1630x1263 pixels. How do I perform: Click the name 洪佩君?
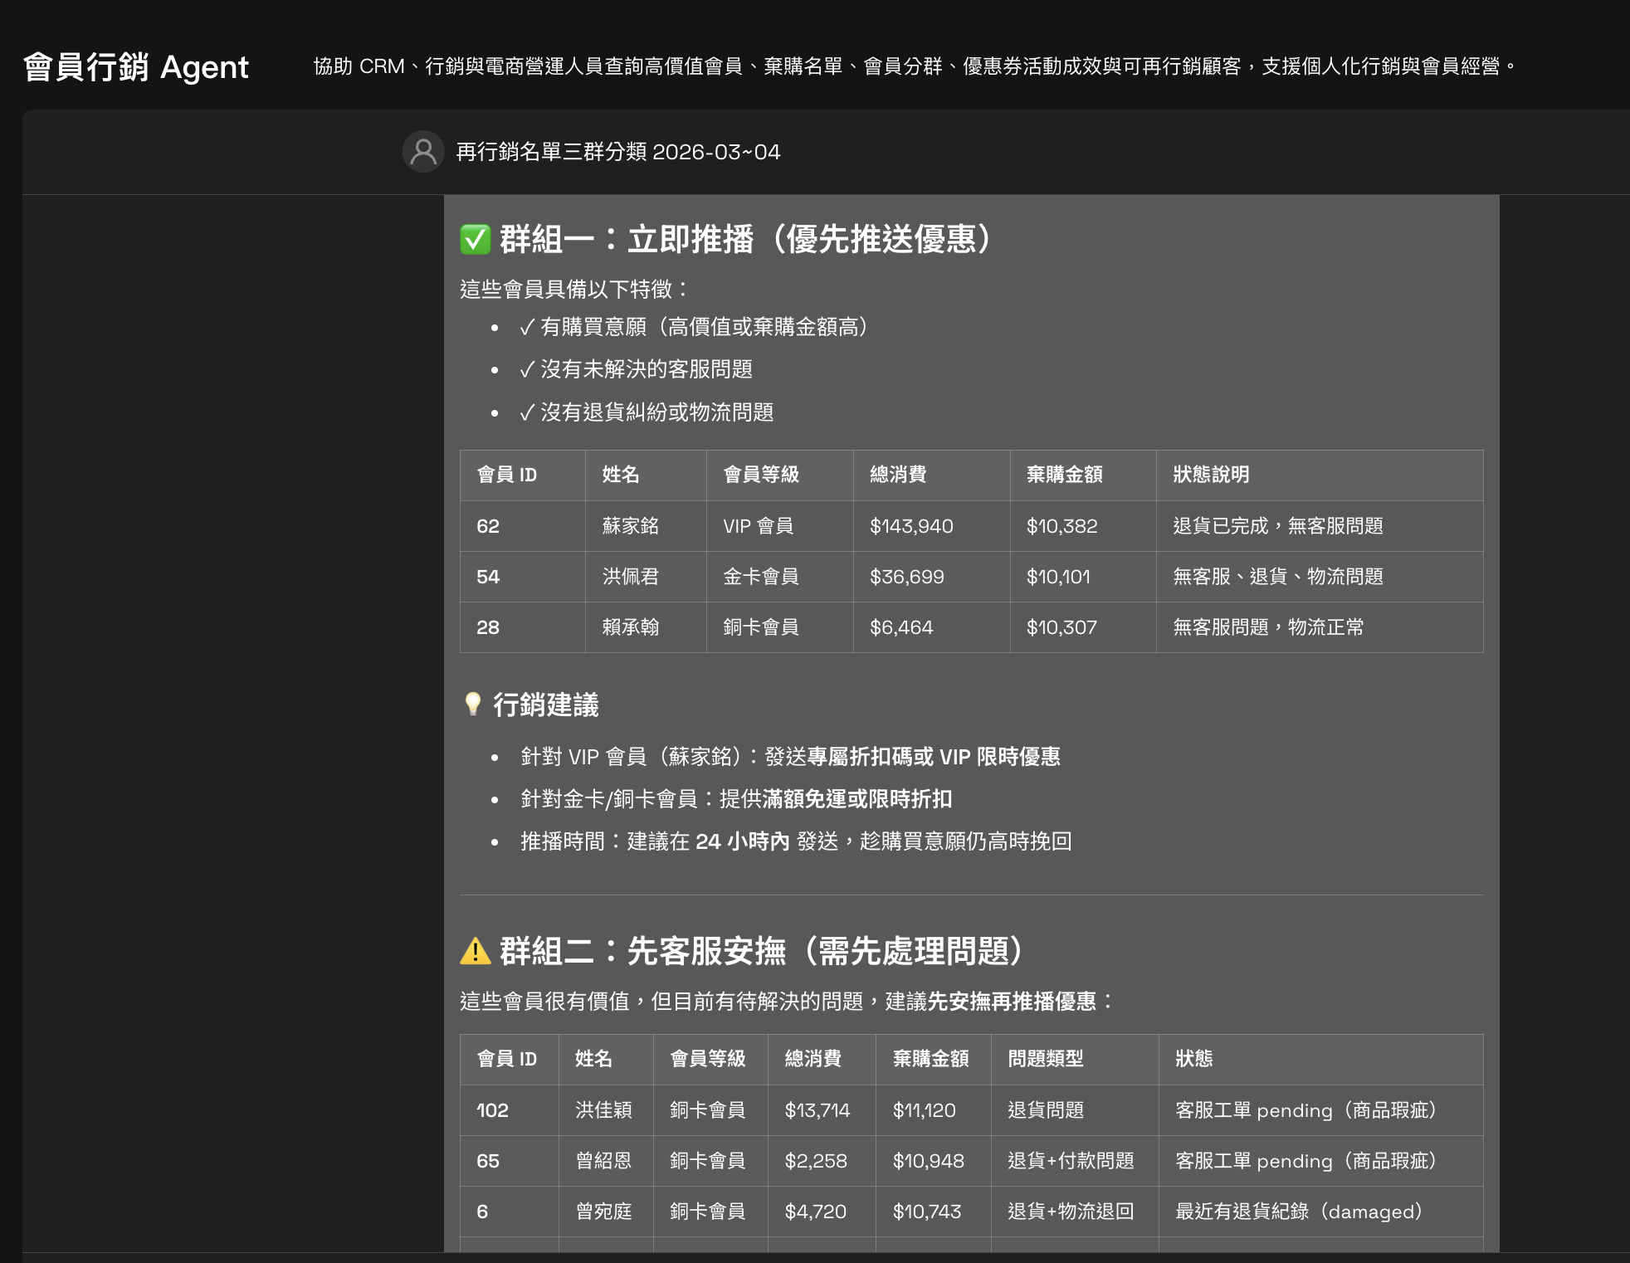[631, 577]
